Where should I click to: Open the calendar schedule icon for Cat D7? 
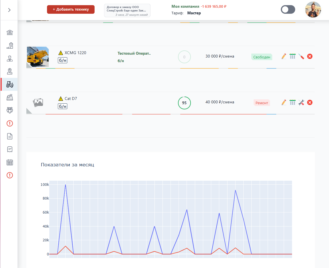click(x=293, y=102)
